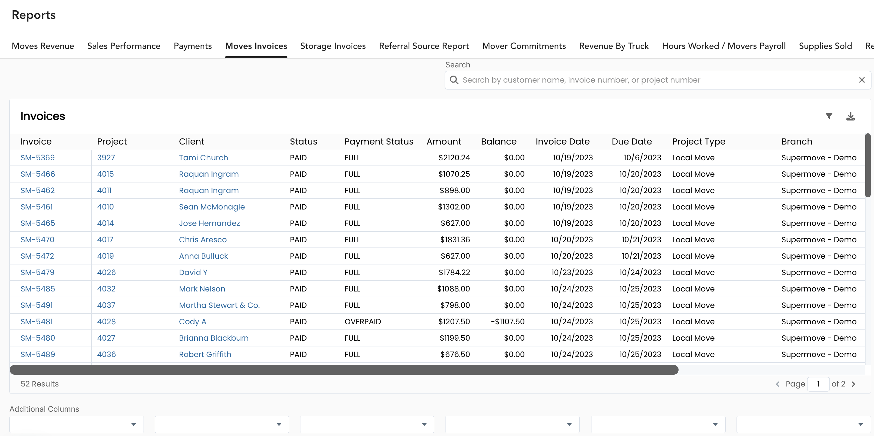
Task: Open project 4028
Action: point(106,322)
